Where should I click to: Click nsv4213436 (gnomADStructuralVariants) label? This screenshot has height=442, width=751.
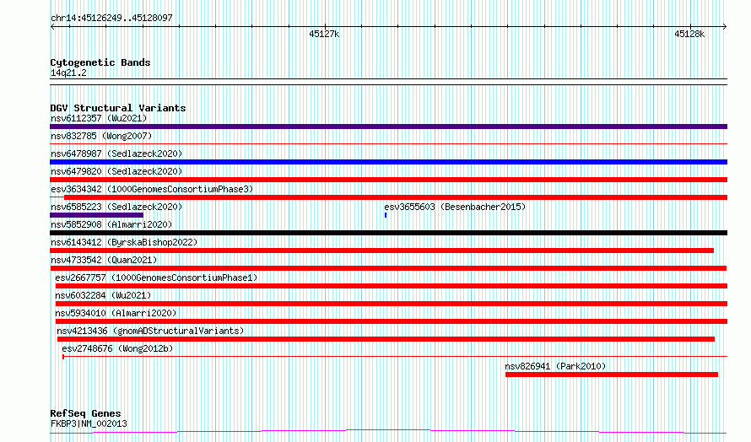150,331
